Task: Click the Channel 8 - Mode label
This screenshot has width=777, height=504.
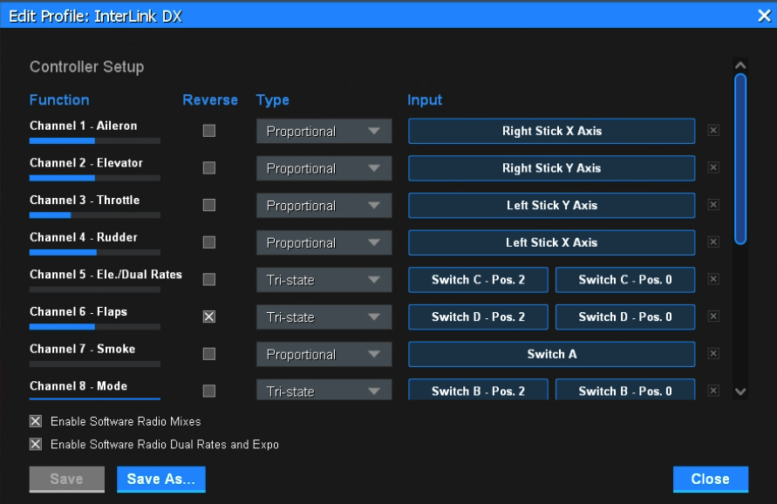Action: [78, 386]
